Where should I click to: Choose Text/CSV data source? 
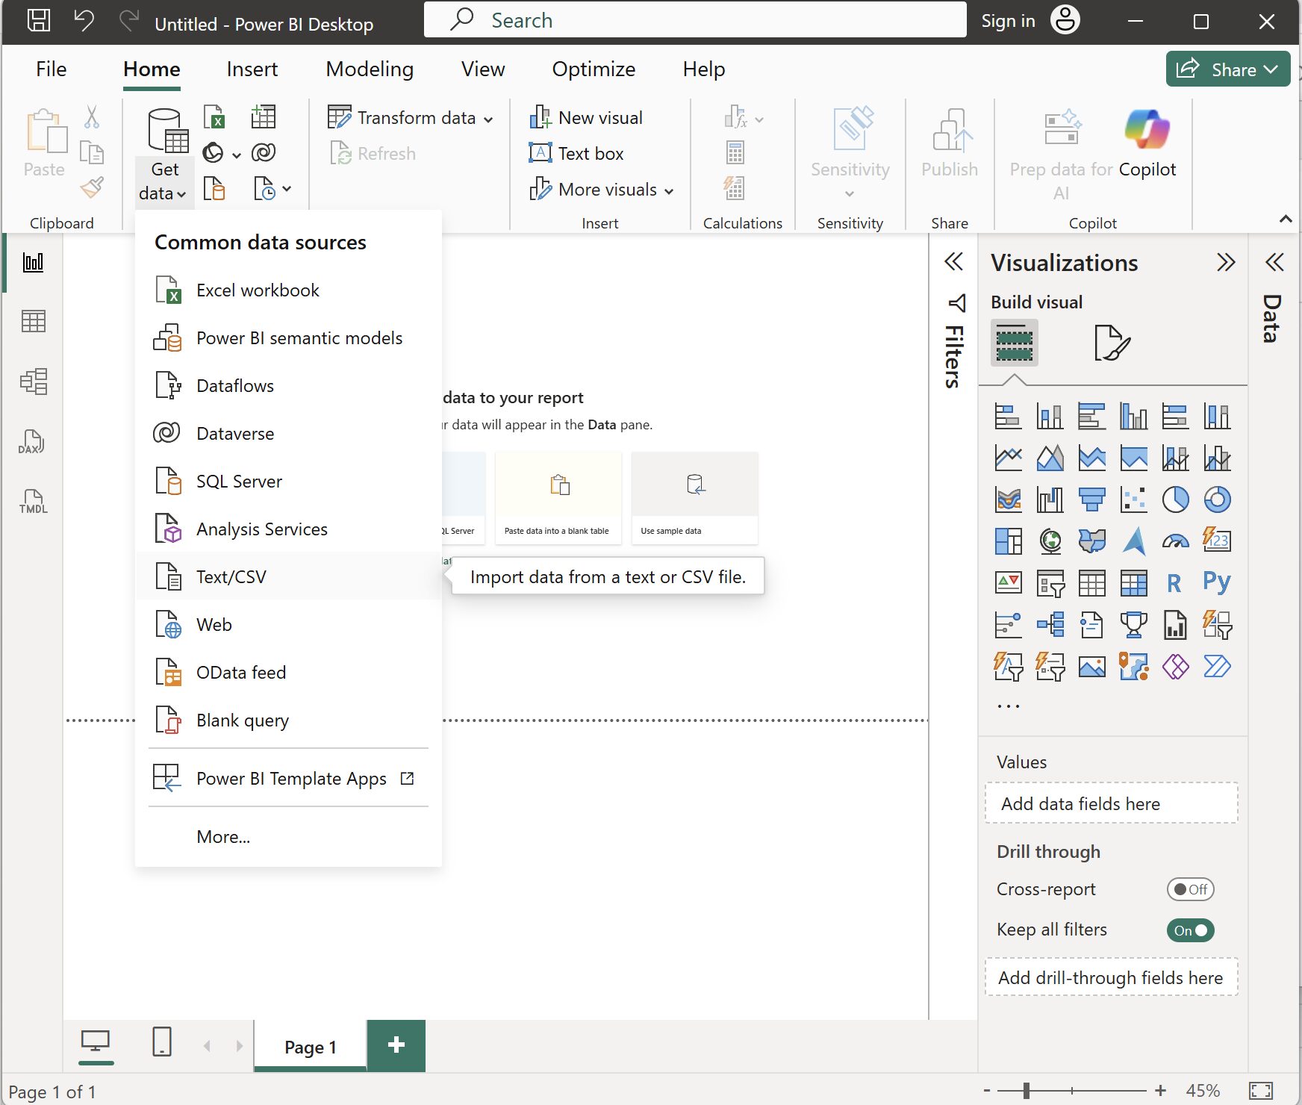288,576
